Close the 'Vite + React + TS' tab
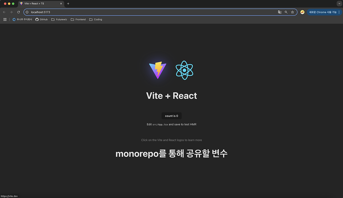The image size is (343, 198). click(61, 4)
